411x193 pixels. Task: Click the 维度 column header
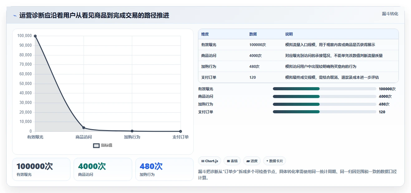[x=205, y=34]
